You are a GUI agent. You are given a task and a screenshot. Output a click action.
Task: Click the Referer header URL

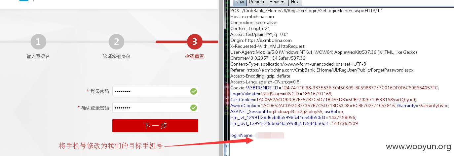point(330,70)
